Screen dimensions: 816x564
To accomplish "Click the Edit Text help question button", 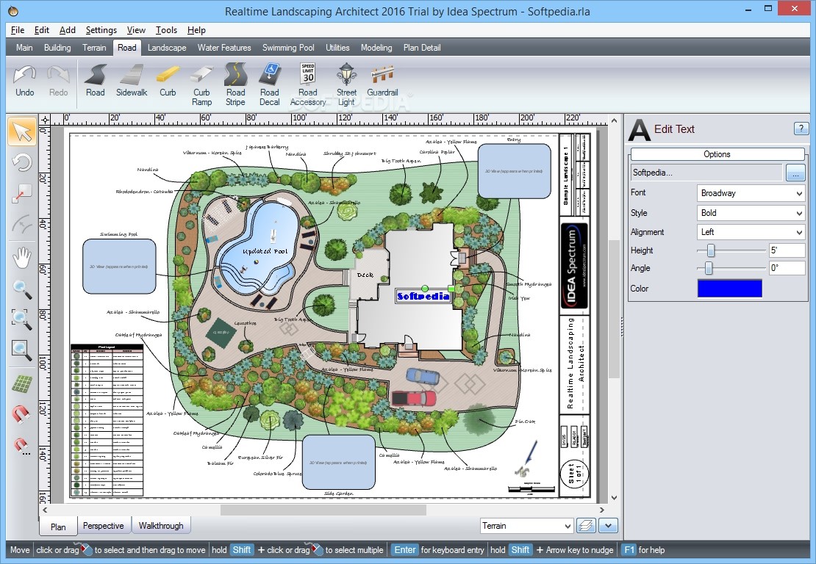I will coord(801,128).
